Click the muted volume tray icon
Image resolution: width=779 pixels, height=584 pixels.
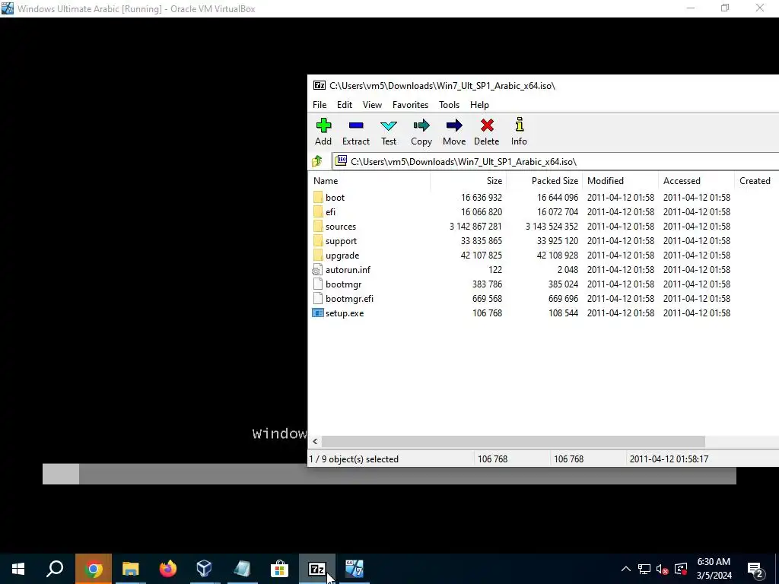coord(663,570)
